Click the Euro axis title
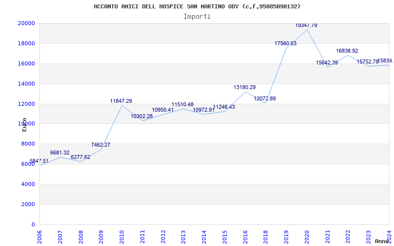This screenshot has height=246, width=394. pyautogui.click(x=24, y=124)
